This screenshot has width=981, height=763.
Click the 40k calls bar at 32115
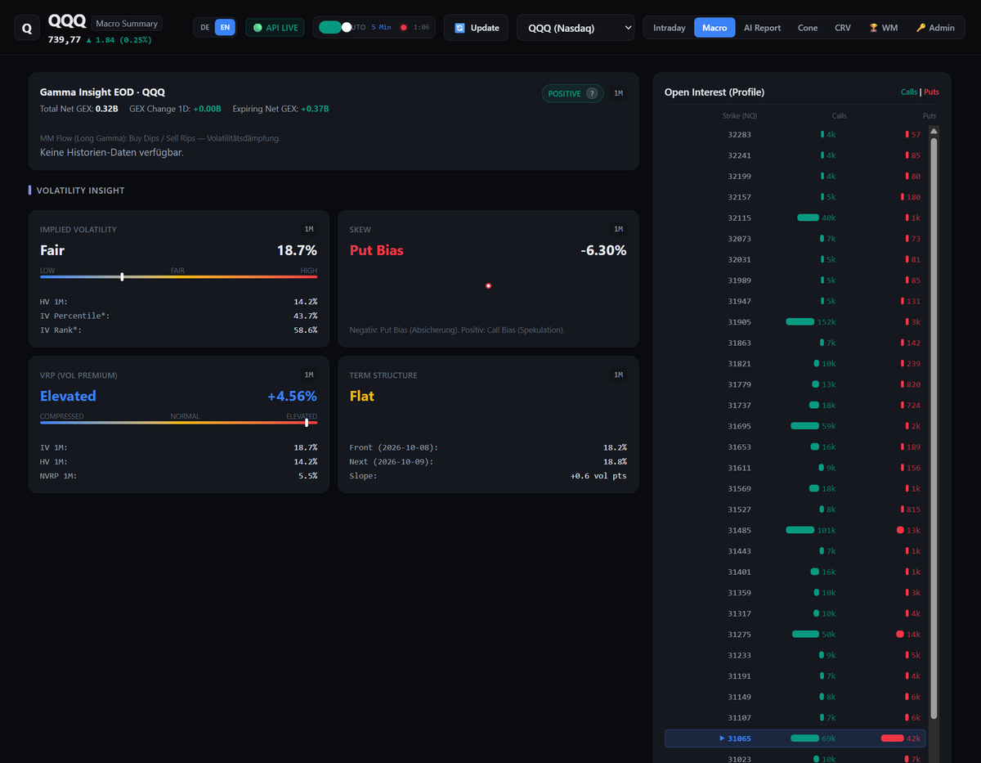[x=808, y=218]
